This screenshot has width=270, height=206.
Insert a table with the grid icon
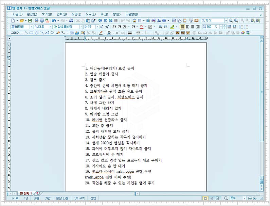[140, 20]
